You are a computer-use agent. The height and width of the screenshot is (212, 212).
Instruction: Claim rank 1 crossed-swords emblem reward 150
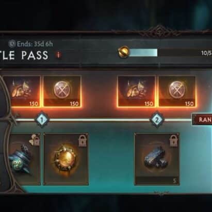pos(62,92)
